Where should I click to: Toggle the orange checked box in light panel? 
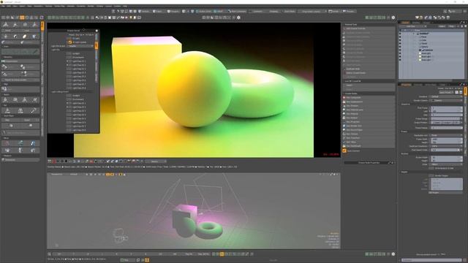click(x=70, y=42)
